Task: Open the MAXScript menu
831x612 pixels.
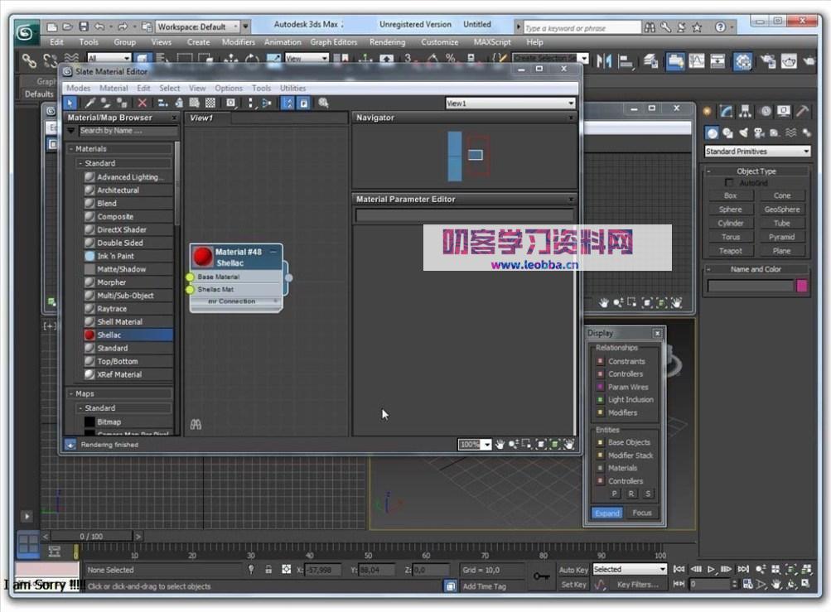Action: point(492,42)
